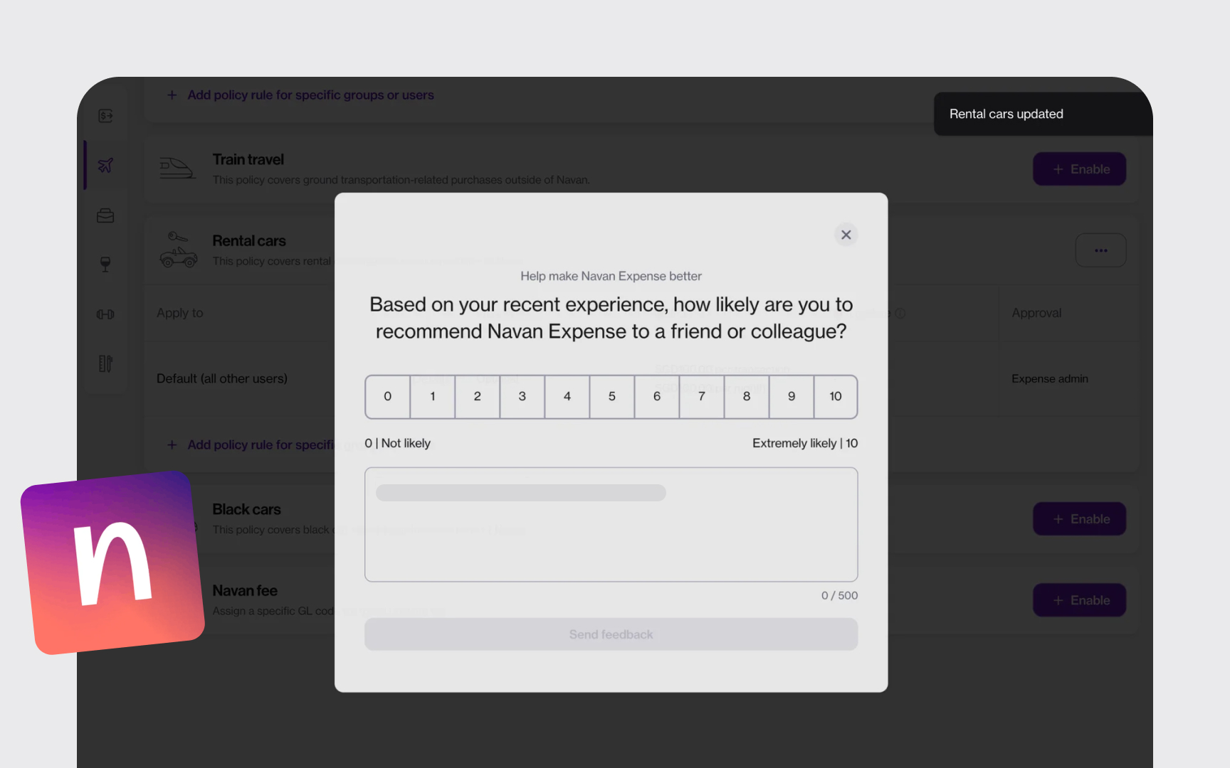The height and width of the screenshot is (768, 1230).
Task: Select rating 1 in the survey
Action: click(433, 397)
